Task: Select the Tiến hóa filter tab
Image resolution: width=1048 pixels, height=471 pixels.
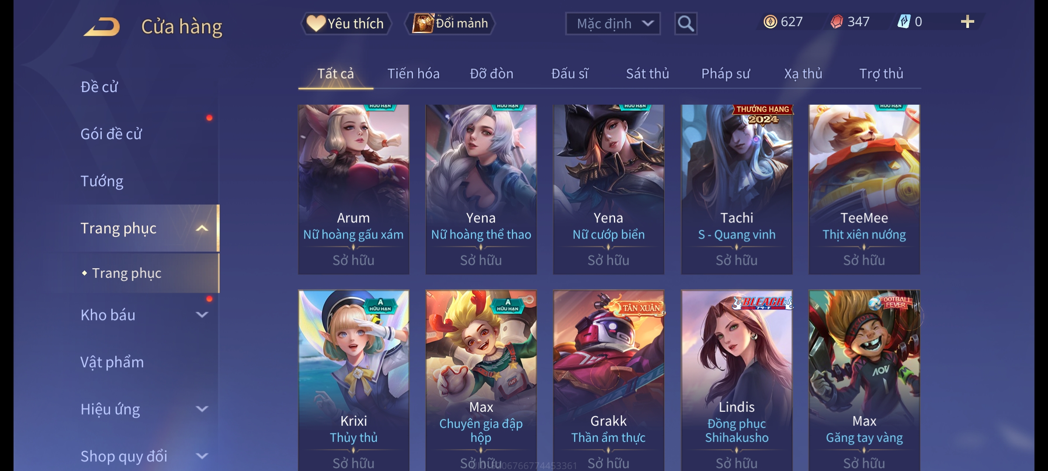Action: pos(414,74)
